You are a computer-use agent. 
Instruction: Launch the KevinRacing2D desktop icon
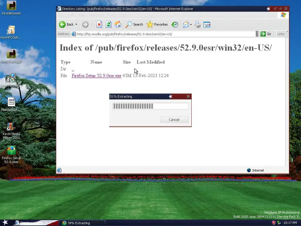tap(11, 56)
